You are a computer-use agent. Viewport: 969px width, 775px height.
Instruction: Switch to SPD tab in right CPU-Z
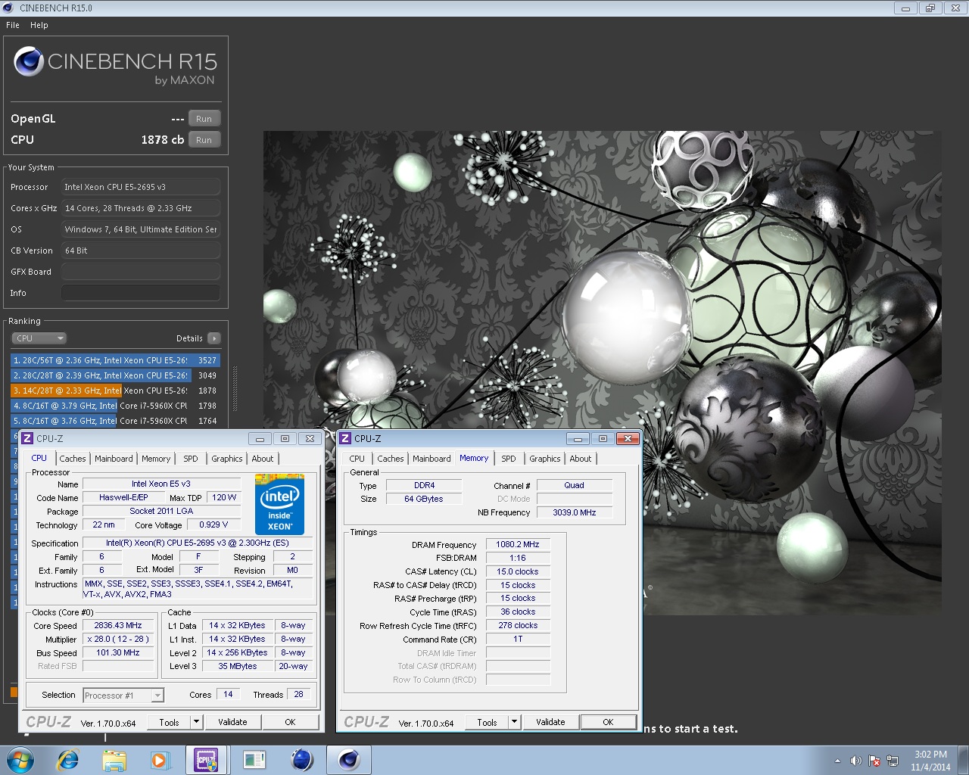pyautogui.click(x=509, y=459)
